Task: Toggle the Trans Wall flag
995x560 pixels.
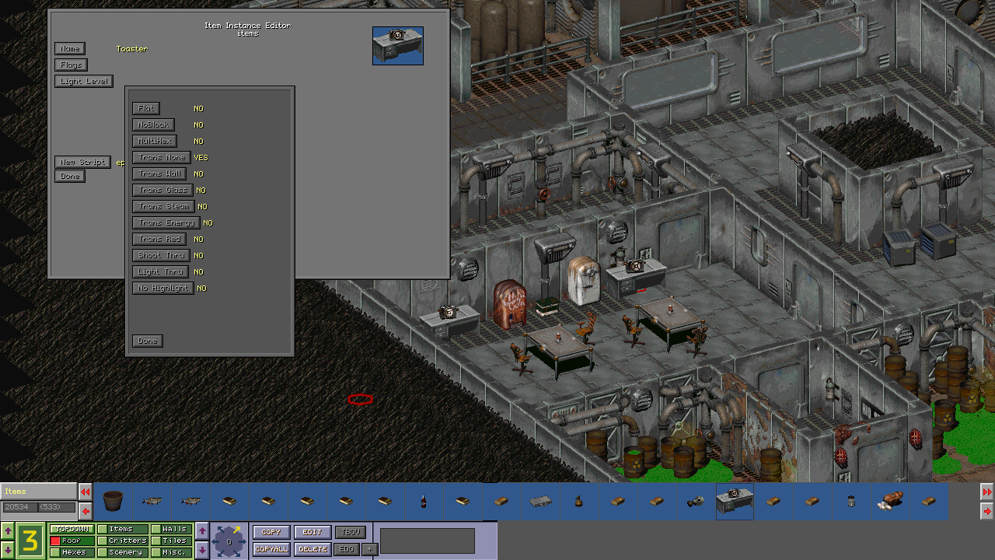Action: pyautogui.click(x=159, y=173)
